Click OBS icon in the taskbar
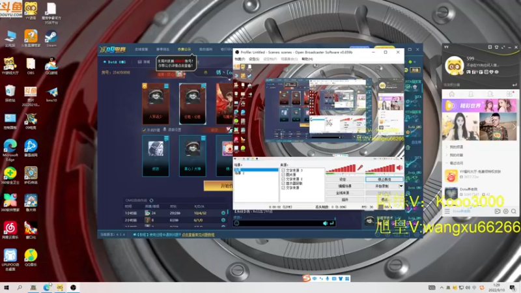Screen dimensions: 521x293 pyautogui.click(x=73, y=287)
